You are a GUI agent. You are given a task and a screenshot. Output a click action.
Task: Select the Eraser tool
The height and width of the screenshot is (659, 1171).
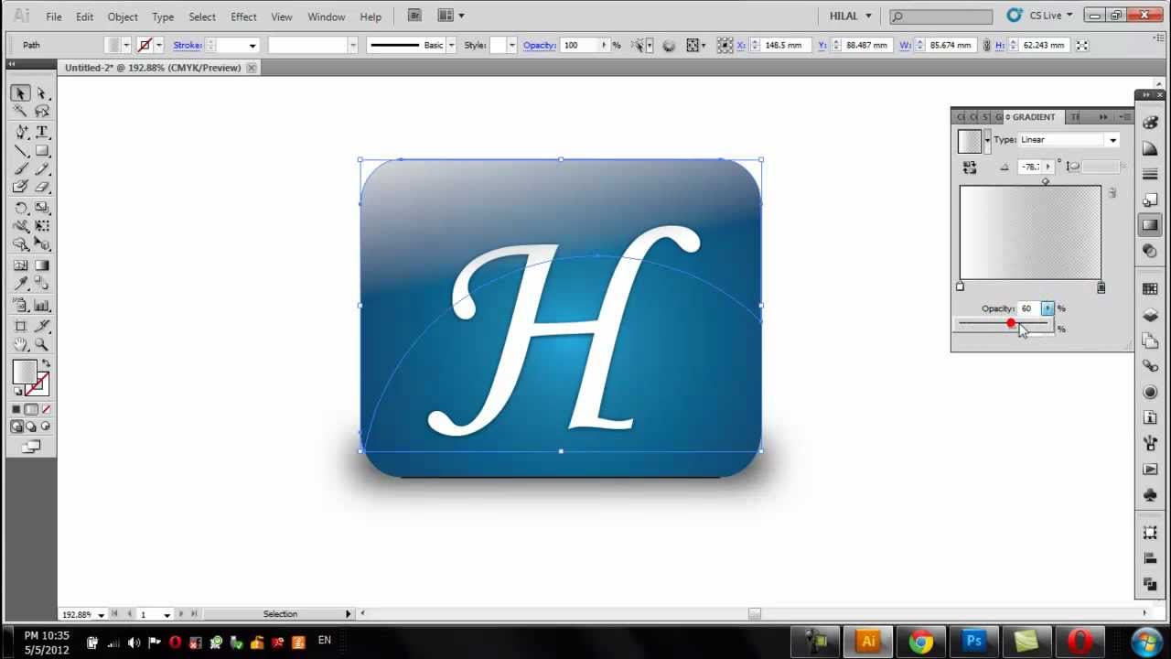tap(41, 187)
